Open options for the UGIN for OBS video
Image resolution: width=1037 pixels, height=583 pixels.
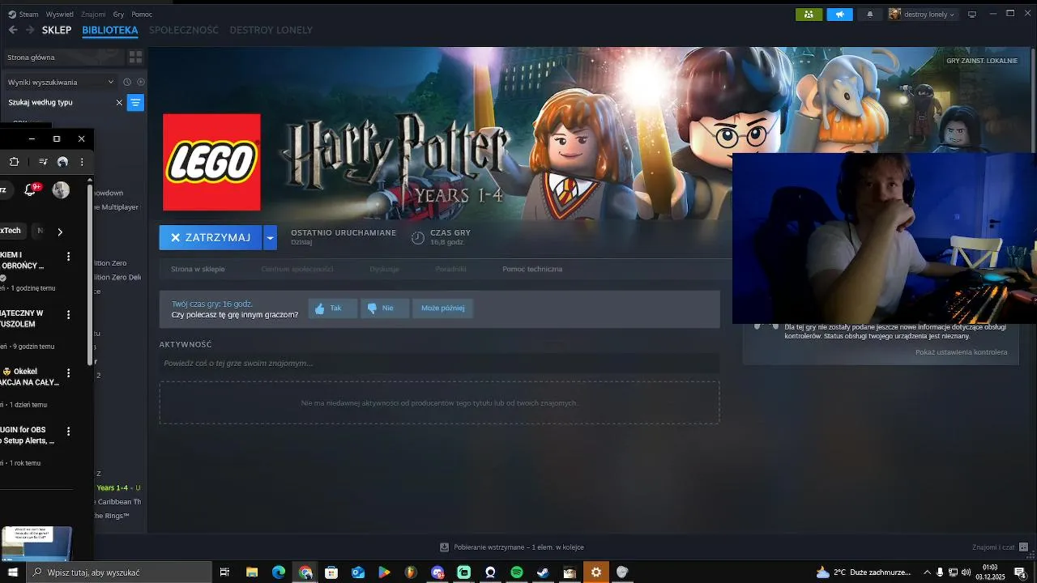coord(68,431)
